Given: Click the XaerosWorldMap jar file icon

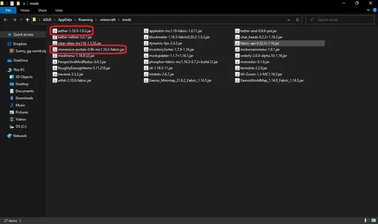Looking at the screenshot, I should click(x=237, y=80).
